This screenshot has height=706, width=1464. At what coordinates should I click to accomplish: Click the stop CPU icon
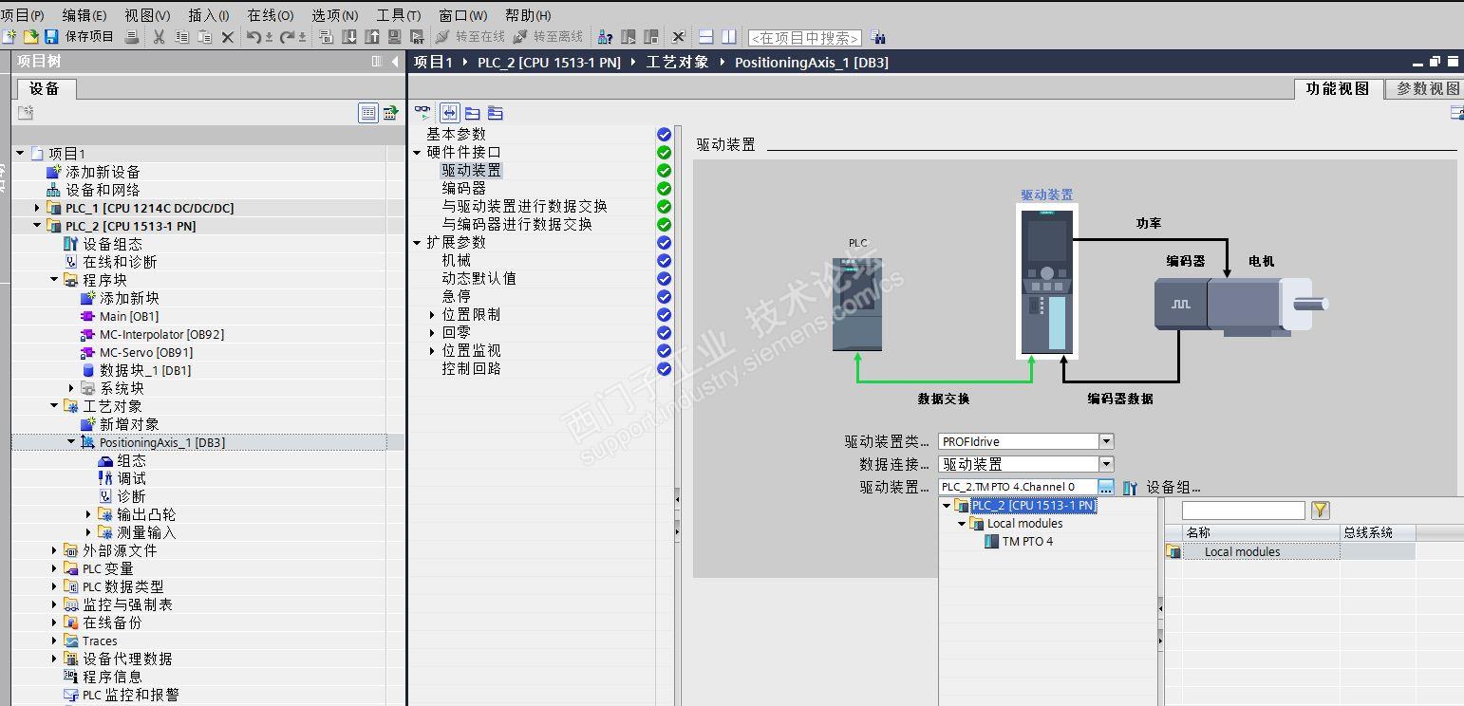pyautogui.click(x=650, y=37)
